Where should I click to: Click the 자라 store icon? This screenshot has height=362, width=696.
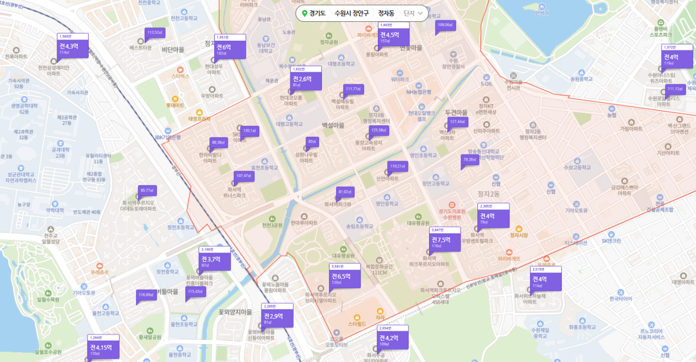pyautogui.click(x=380, y=310)
